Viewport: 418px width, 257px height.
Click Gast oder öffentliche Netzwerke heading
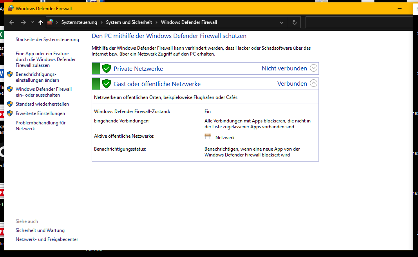(x=157, y=84)
